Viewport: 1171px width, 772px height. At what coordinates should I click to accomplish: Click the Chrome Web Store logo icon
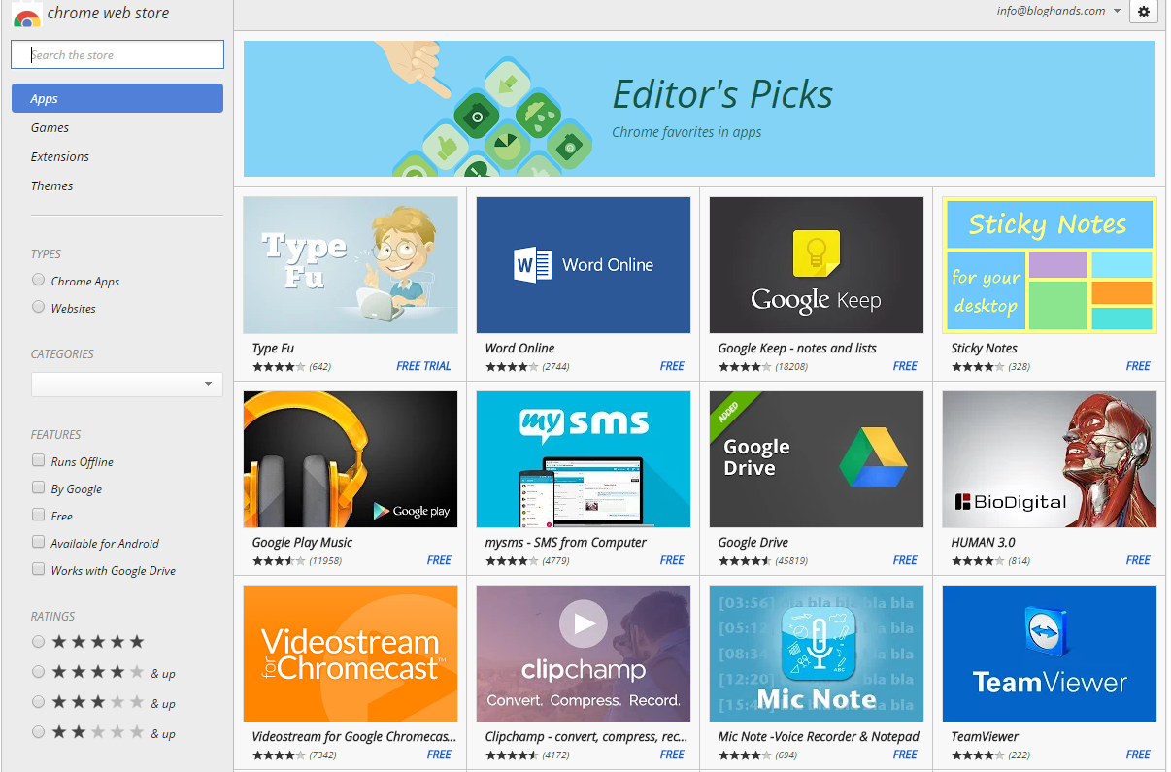pos(26,14)
